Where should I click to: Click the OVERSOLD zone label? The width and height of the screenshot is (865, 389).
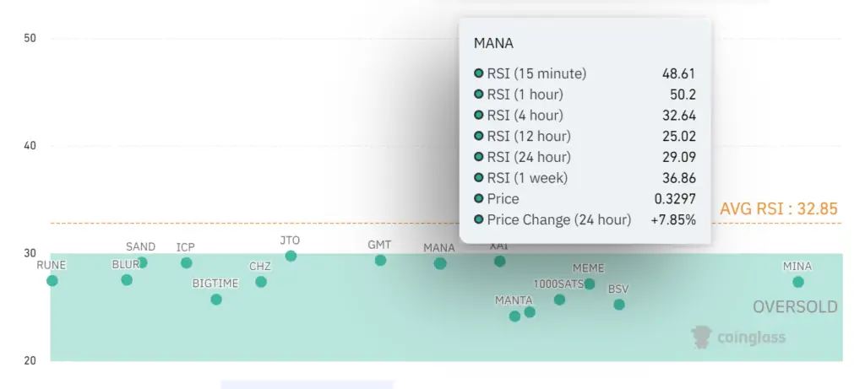pyautogui.click(x=795, y=306)
